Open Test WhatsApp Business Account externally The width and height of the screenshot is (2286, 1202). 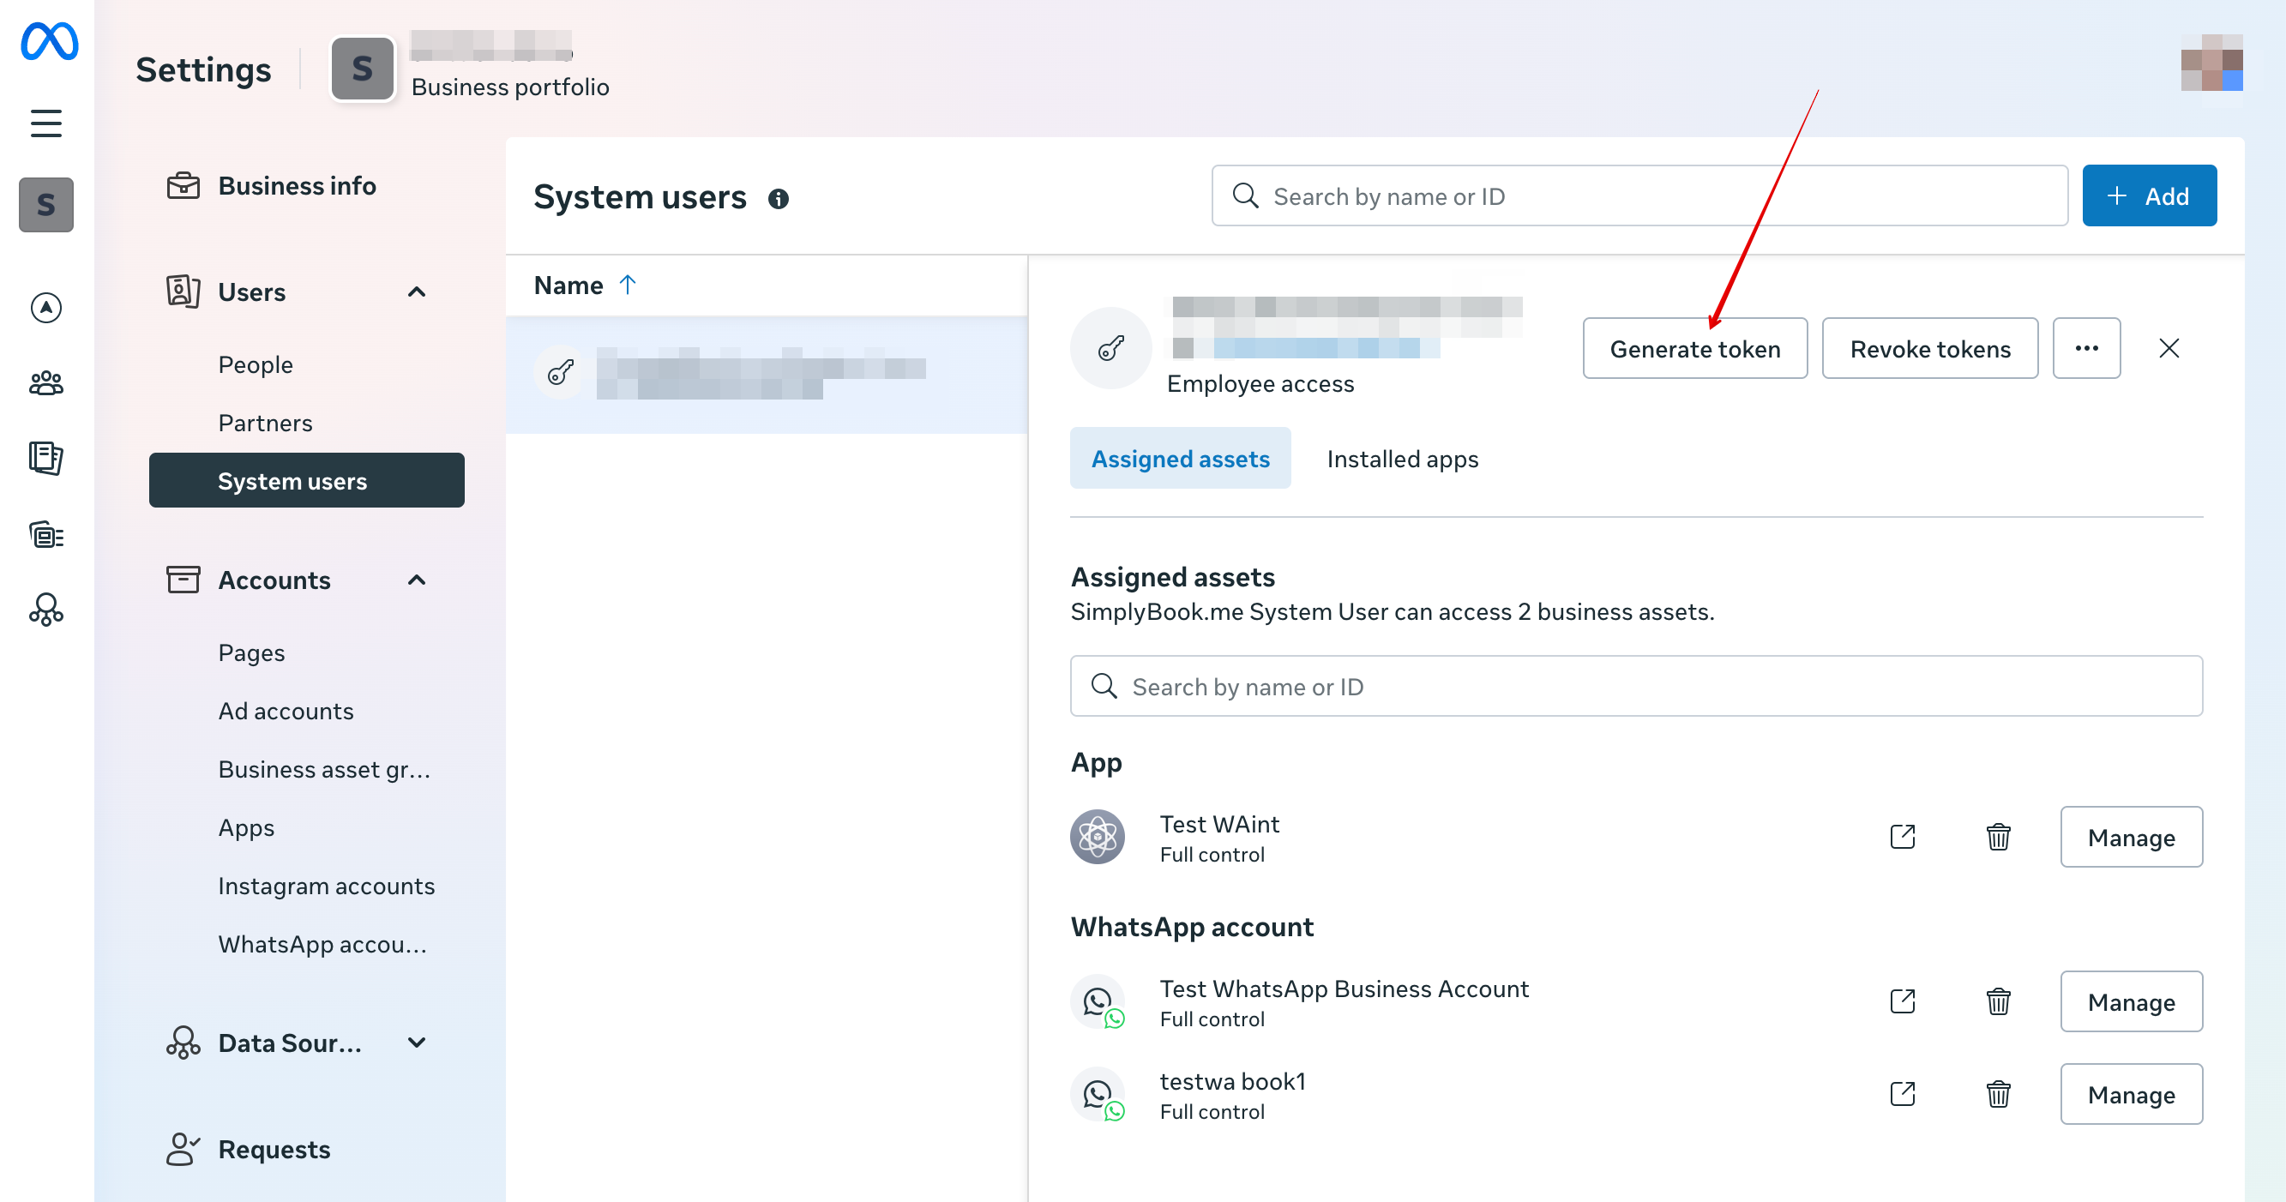[x=1903, y=1001]
